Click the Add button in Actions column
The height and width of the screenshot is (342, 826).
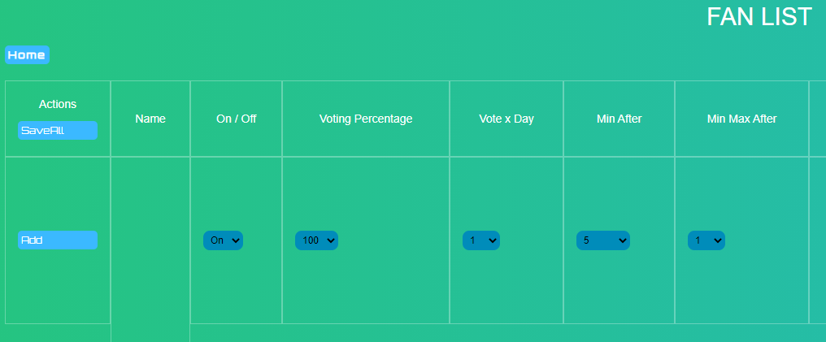coord(57,240)
